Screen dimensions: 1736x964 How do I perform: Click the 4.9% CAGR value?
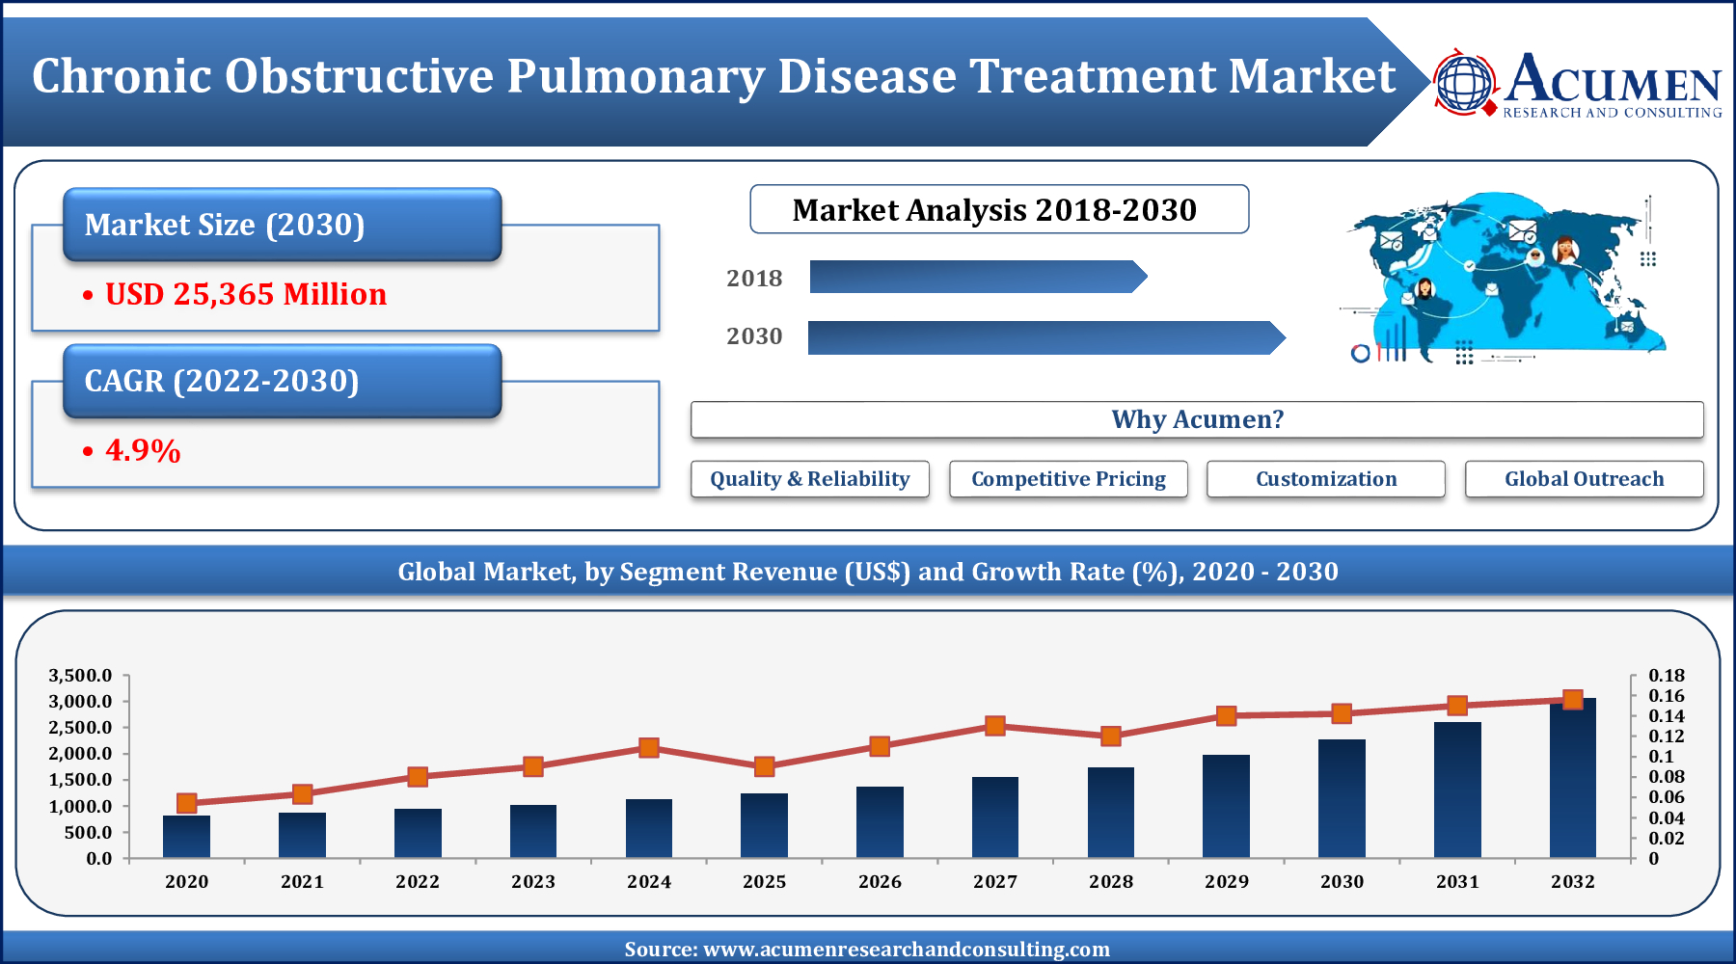click(x=143, y=450)
